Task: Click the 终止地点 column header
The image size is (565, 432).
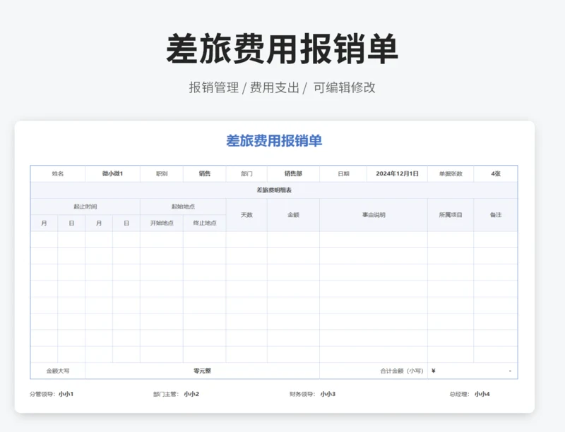Action: (x=205, y=223)
